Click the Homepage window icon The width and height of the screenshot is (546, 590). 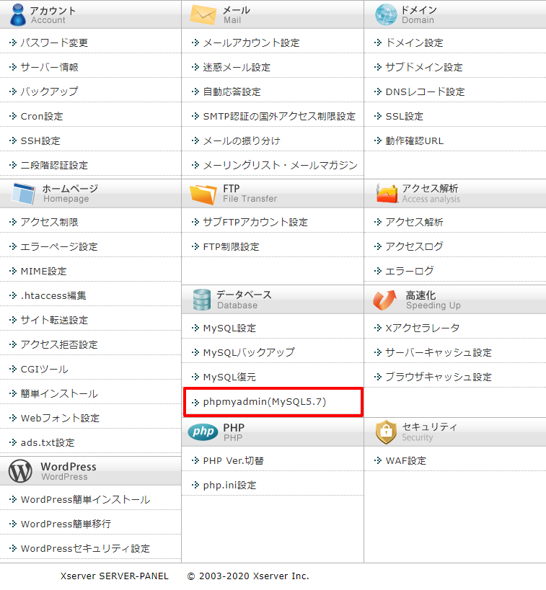pyautogui.click(x=23, y=193)
